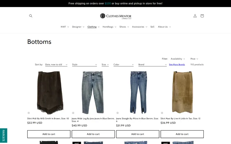
Task: Expand the Availability filter
Action: click(178, 59)
